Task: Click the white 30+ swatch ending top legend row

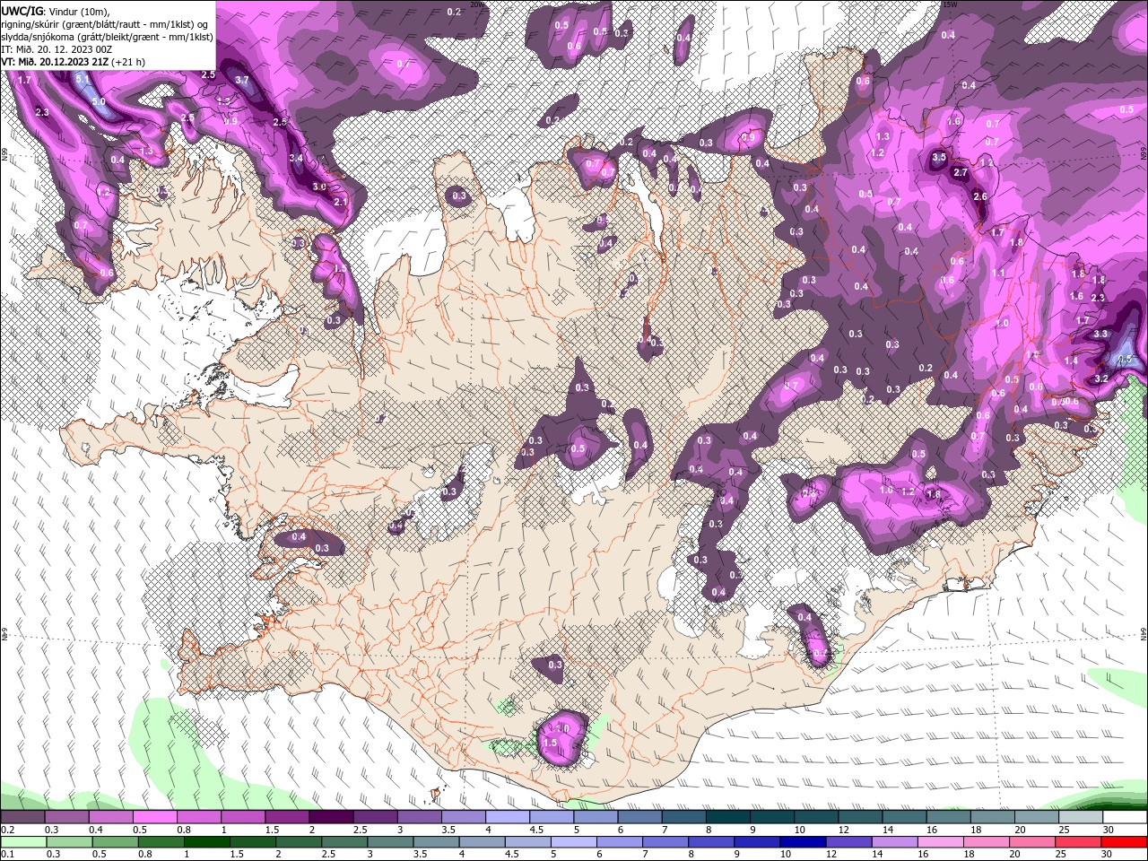Action: point(1123,817)
